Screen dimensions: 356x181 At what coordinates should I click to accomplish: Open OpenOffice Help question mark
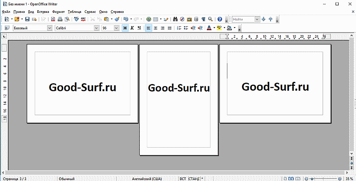pos(220,19)
